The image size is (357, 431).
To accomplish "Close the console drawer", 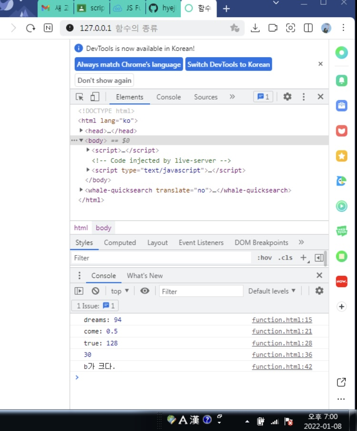I will 319,275.
